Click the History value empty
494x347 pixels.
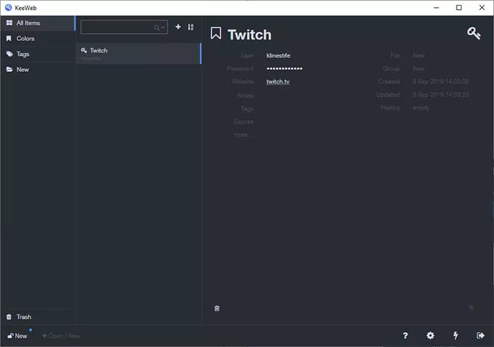tap(421, 108)
